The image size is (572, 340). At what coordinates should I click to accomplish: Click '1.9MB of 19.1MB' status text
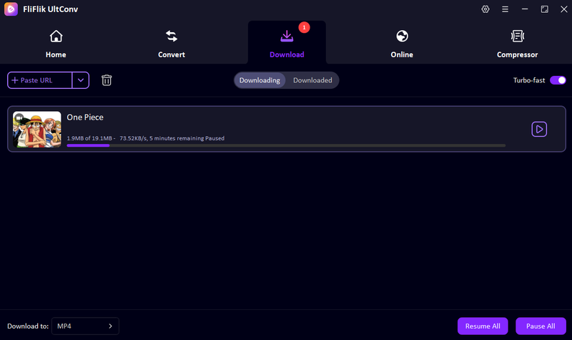pos(89,138)
